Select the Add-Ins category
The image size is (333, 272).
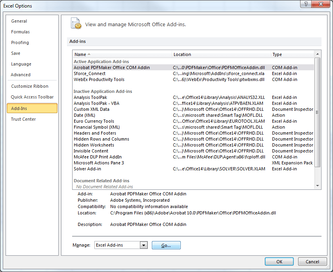point(32,108)
